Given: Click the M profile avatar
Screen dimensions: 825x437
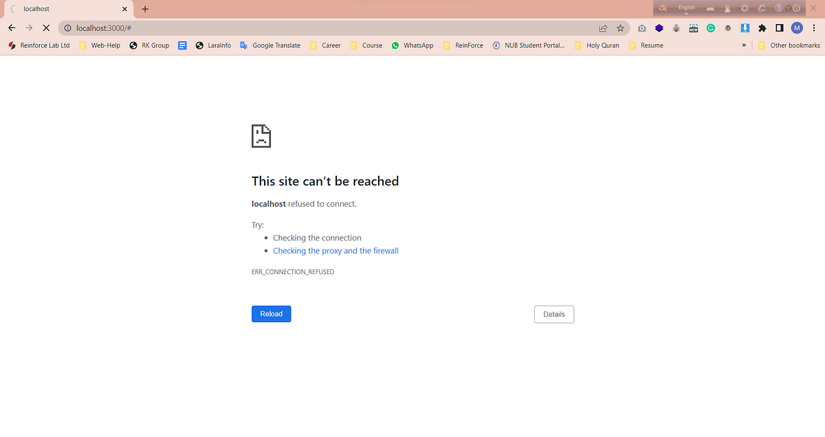Looking at the screenshot, I should [798, 28].
